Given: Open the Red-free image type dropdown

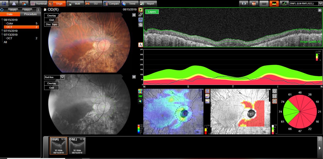Looking at the screenshot, I should pos(63,77).
